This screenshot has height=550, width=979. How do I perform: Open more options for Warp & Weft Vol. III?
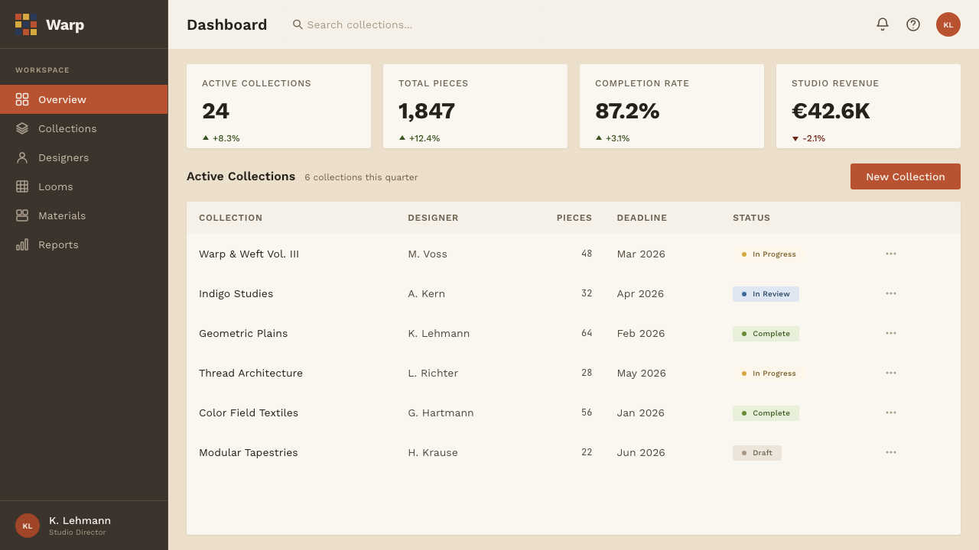pyautogui.click(x=891, y=254)
